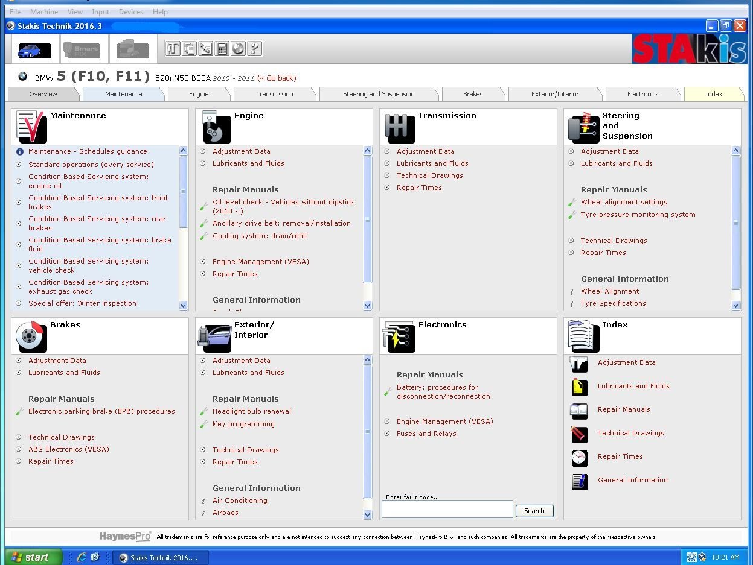Screen dimensions: 753x565
Task: Click the BMW logo icon
Action: coord(23,77)
